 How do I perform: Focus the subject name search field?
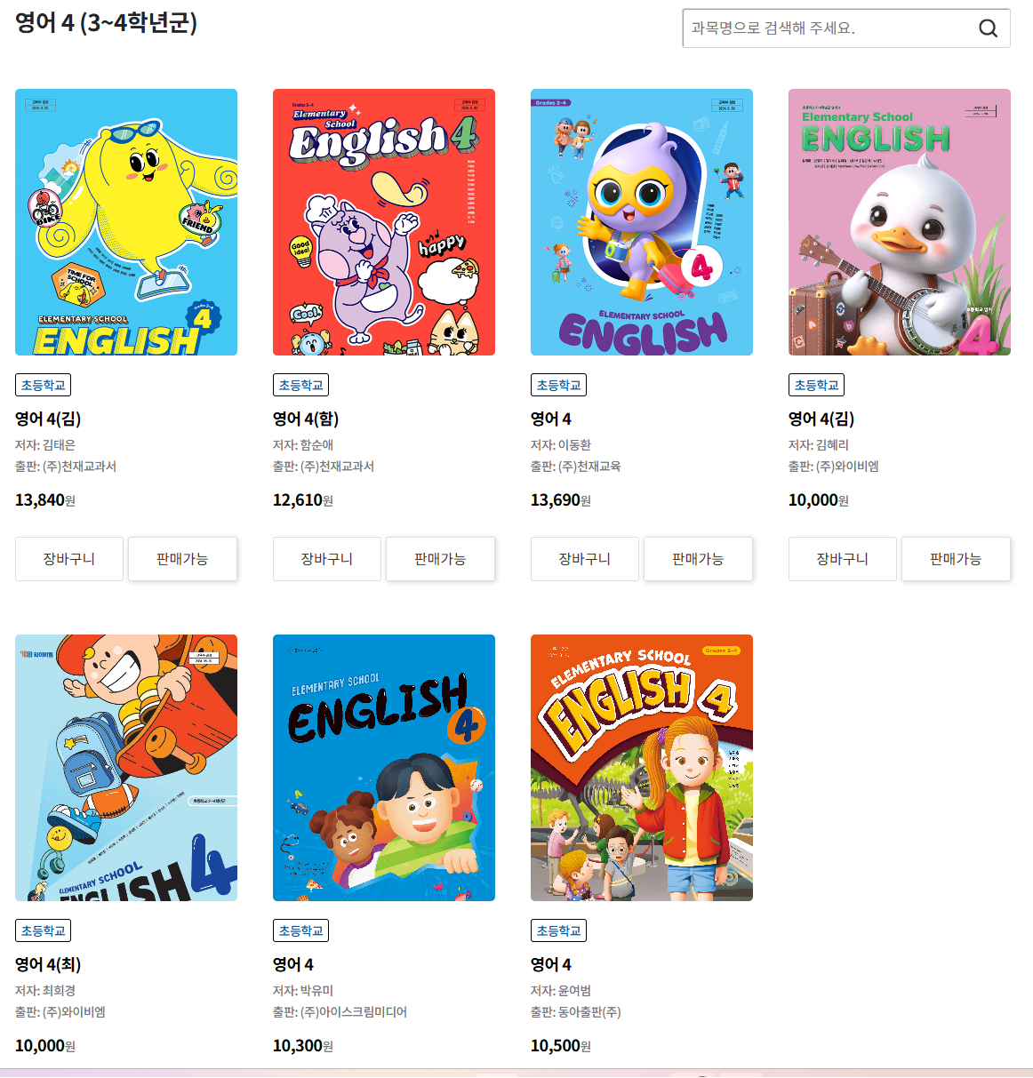point(827,28)
